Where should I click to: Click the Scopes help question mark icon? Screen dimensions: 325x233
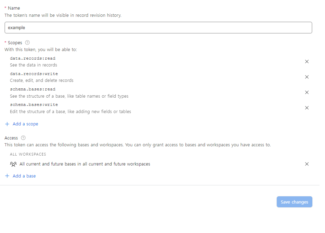click(x=28, y=43)
